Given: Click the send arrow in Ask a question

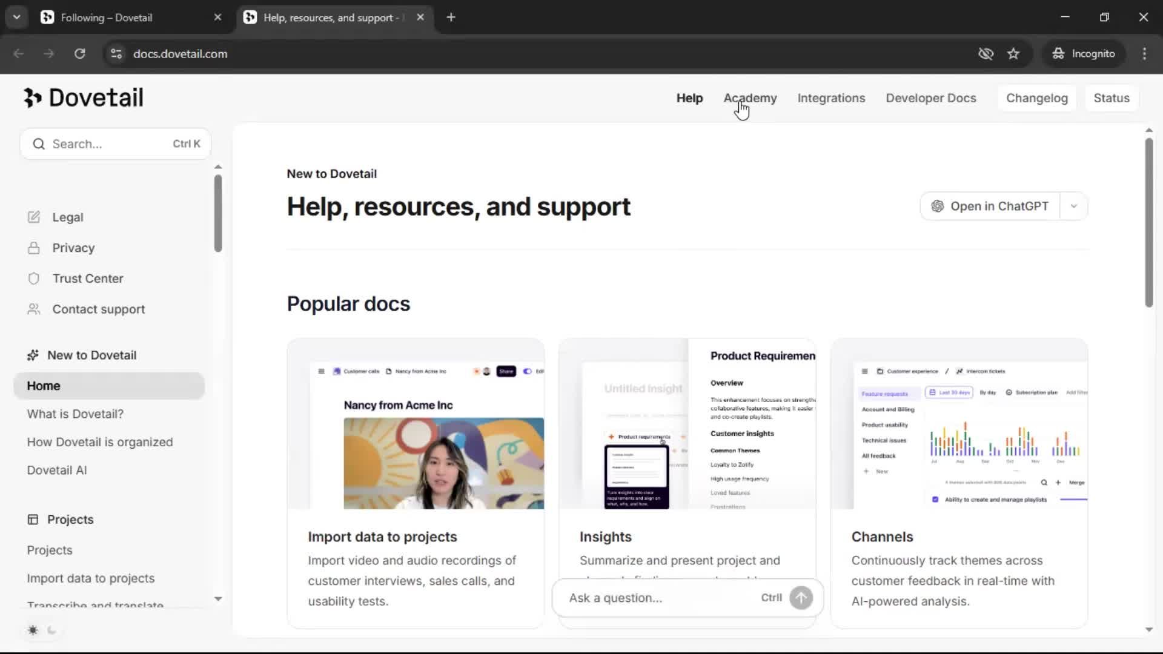Looking at the screenshot, I should click(801, 598).
